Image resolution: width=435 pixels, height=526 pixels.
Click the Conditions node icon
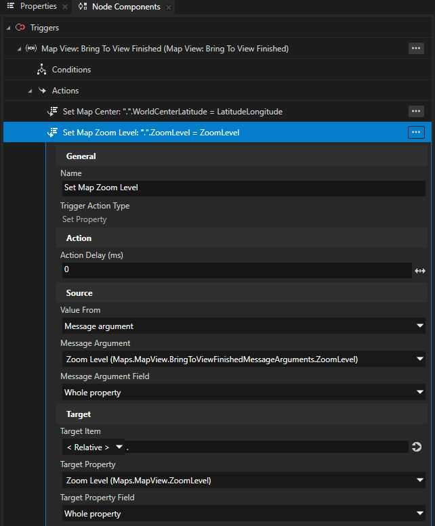pos(41,70)
